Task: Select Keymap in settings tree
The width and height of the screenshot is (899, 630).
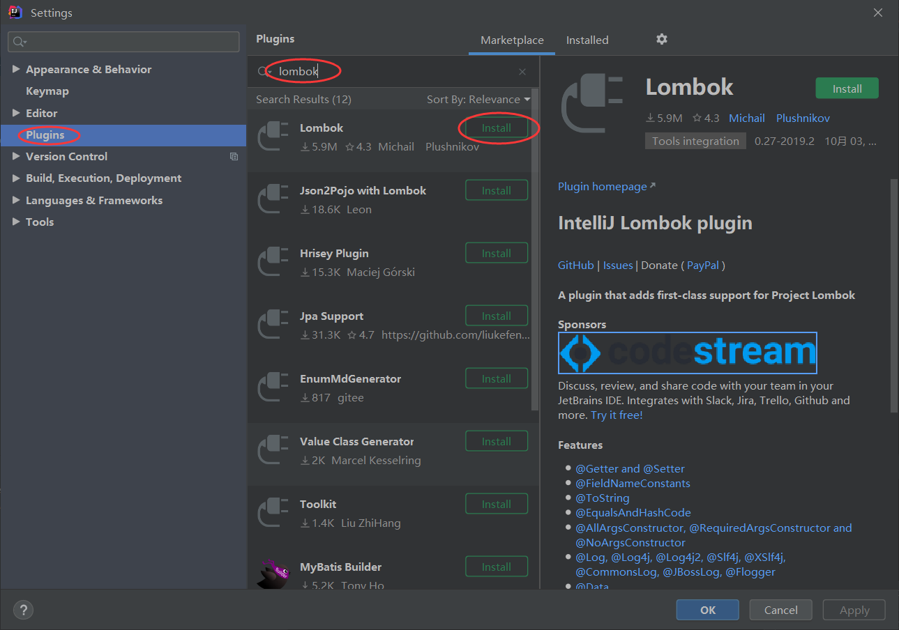Action: pos(47,91)
